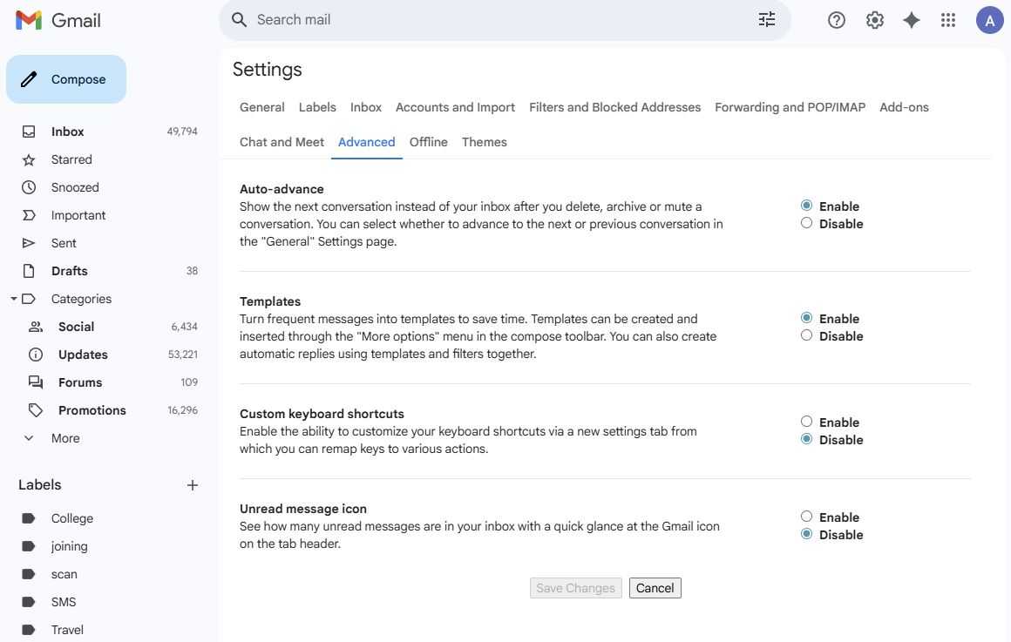Click the Travel label tag icon
The height and width of the screenshot is (642, 1011).
[x=29, y=630]
